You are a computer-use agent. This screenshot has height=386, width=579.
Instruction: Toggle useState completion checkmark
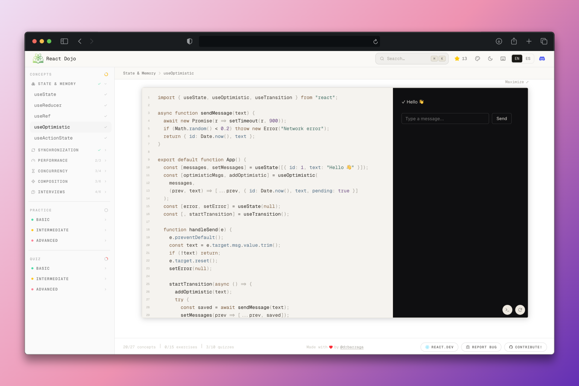coord(106,94)
